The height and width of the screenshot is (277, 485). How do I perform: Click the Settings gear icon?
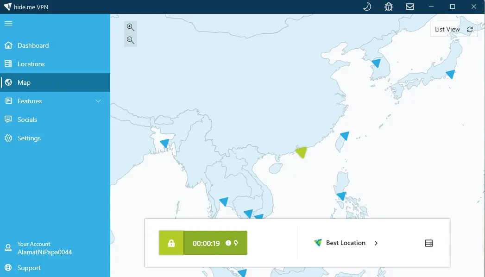(8, 138)
